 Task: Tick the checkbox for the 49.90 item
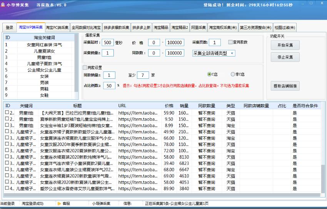pos(7,131)
